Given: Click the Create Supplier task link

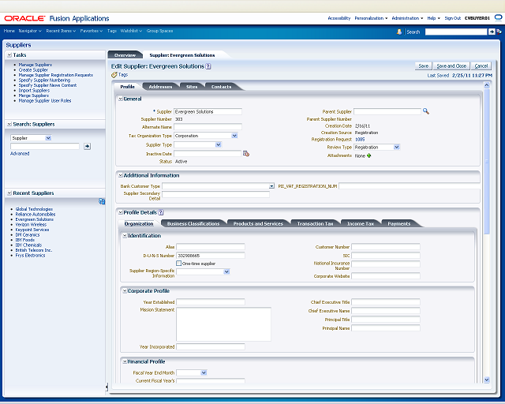Looking at the screenshot, I should click(33, 70).
